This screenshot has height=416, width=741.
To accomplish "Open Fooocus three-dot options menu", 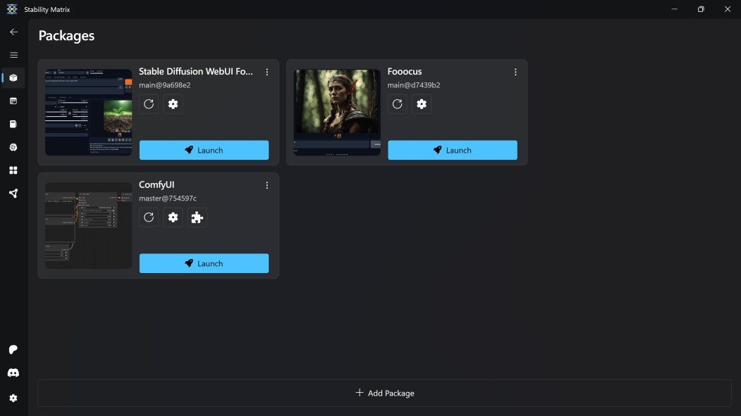I will [515, 73].
